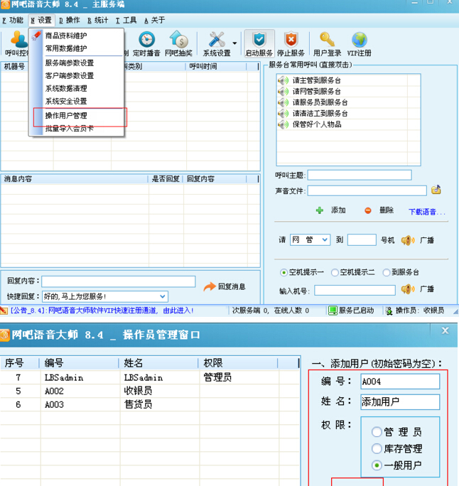Screen dimensions: 459x486
Task: Click the green plus 添加 icon
Action: click(320, 210)
